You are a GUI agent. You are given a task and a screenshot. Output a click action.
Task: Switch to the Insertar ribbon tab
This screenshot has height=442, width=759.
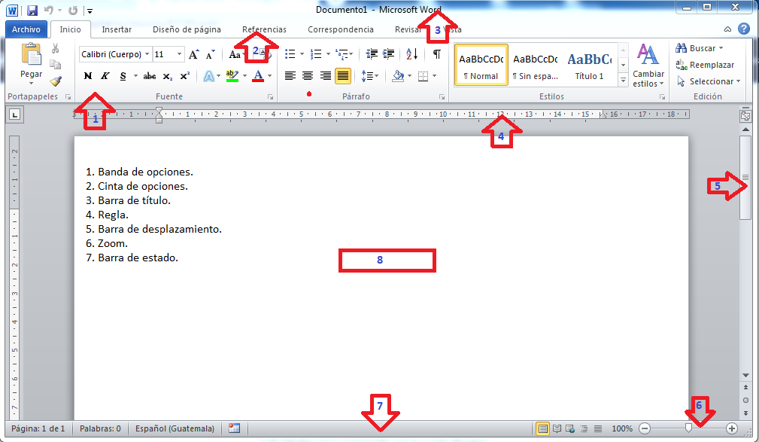coord(117,29)
